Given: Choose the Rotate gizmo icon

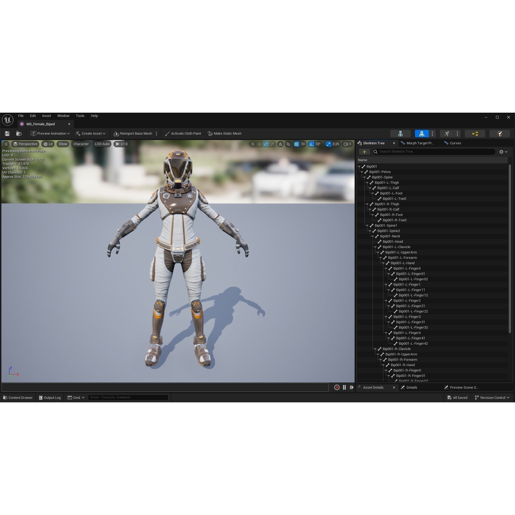Looking at the screenshot, I should [266, 144].
